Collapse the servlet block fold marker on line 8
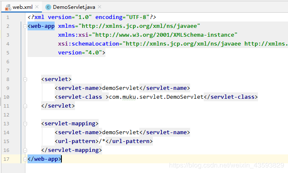 25,79
